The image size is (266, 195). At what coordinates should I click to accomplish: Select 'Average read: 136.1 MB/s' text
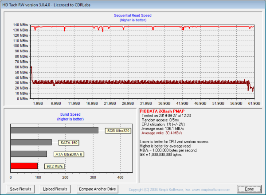[163, 129]
